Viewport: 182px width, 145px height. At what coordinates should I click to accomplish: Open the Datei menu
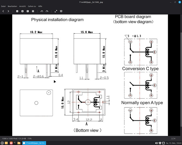pos(3,6)
